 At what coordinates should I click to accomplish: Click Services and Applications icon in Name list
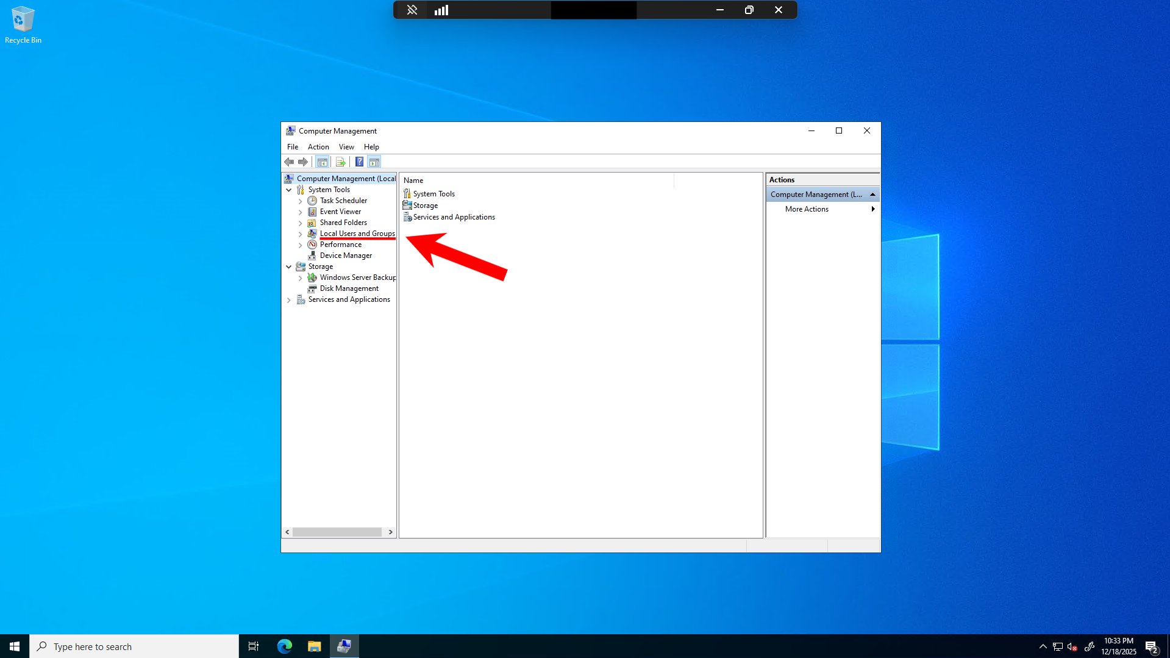407,217
